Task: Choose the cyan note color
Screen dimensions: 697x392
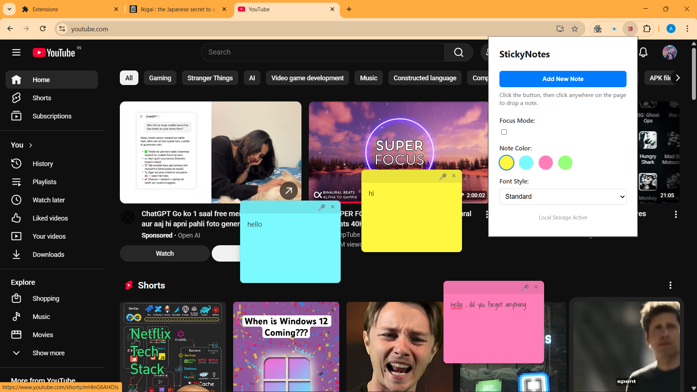Action: (x=526, y=163)
